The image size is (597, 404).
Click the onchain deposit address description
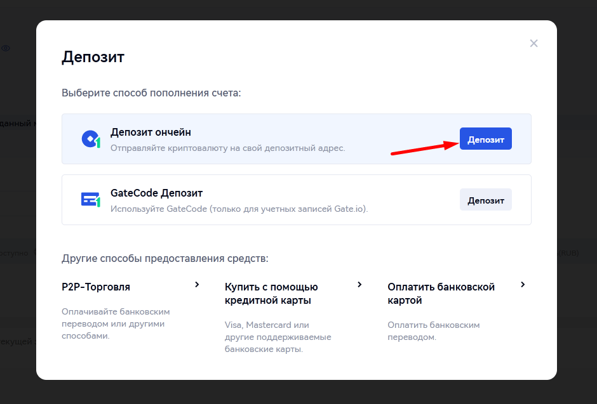coord(227,148)
